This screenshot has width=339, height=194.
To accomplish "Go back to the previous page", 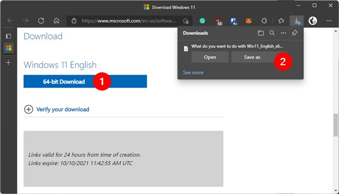I will click(10, 21).
